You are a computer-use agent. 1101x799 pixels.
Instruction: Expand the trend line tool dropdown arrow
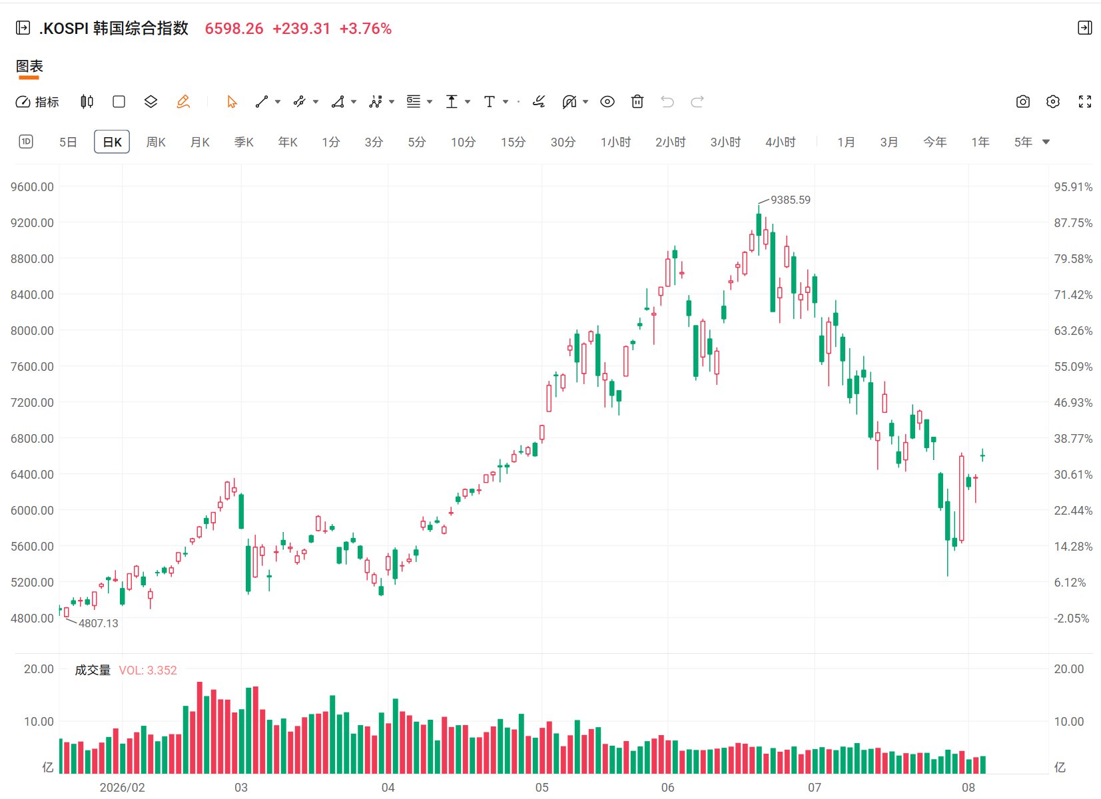pos(278,102)
